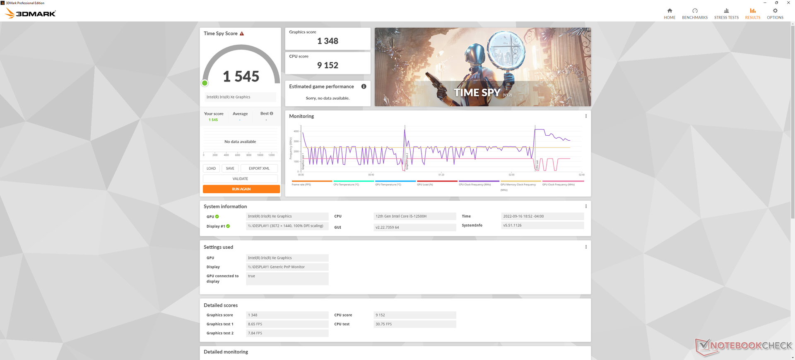This screenshot has width=795, height=360.
Task: Click the orange Run Again button
Action: pyautogui.click(x=241, y=189)
